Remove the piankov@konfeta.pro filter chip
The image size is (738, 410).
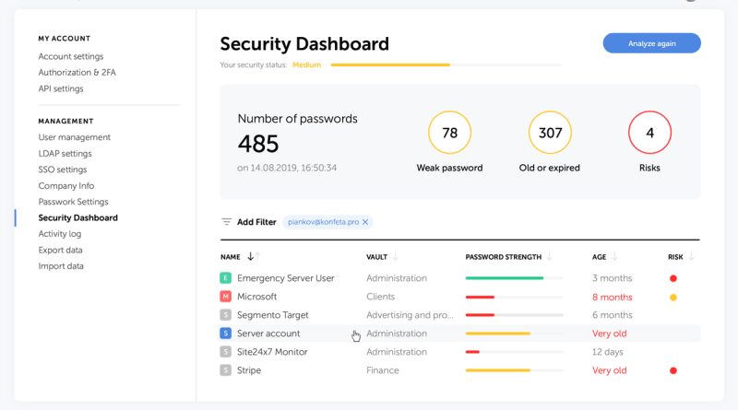365,222
